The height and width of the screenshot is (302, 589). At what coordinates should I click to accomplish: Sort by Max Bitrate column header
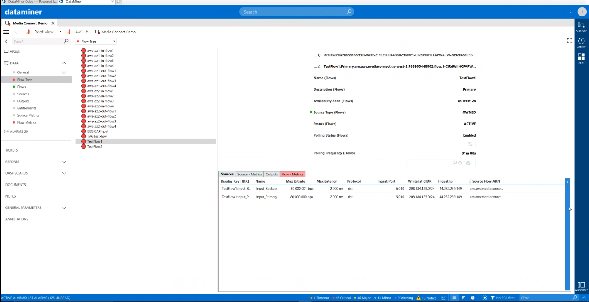[295, 181]
